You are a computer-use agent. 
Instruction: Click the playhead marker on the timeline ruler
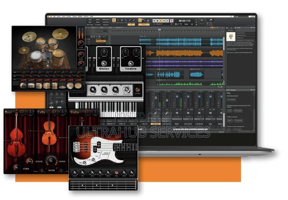click(x=160, y=29)
